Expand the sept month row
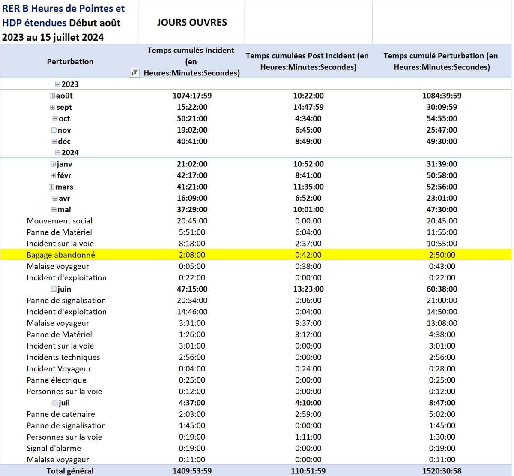Screen dimensions: 514x476 53,107
